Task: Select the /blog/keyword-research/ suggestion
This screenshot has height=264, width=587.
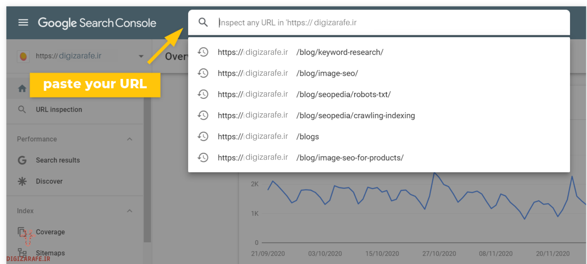Action: 379,52
